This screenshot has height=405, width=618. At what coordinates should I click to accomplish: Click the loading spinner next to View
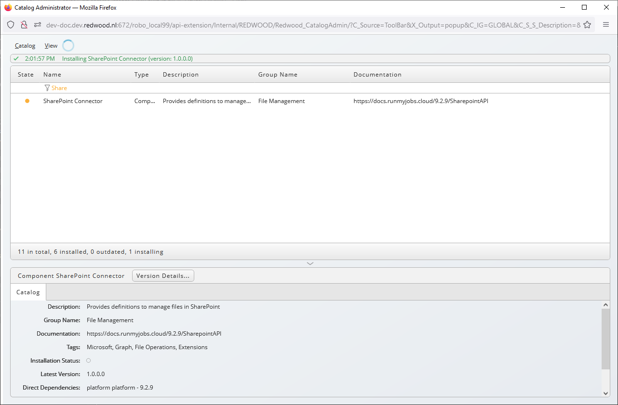point(68,46)
